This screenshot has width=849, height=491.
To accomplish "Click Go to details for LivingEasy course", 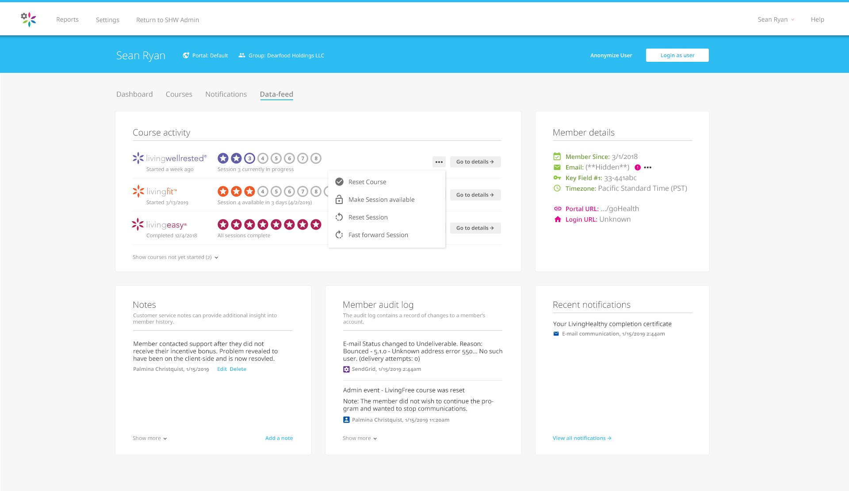I will [475, 227].
